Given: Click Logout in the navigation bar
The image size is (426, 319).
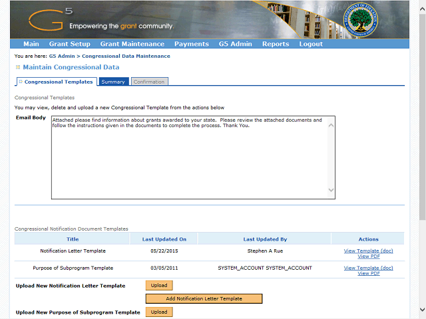Looking at the screenshot, I should pos(311,44).
